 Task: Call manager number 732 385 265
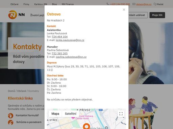pos(59,53)
